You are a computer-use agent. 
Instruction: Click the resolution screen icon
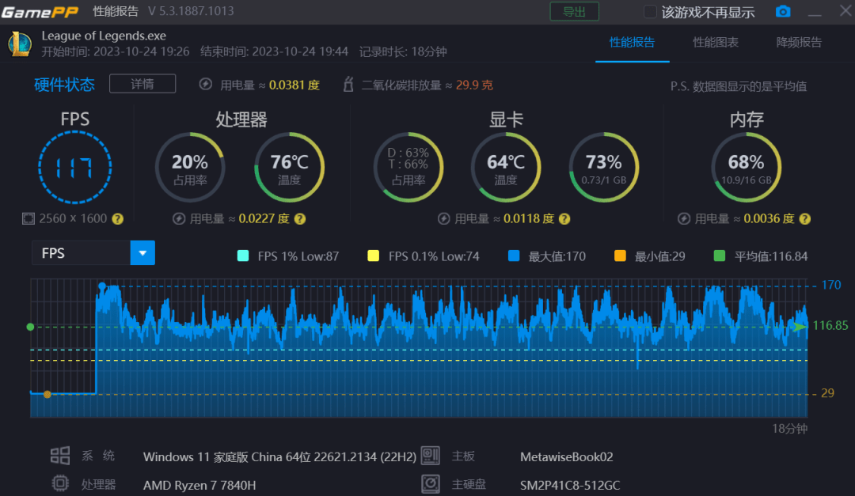pyautogui.click(x=28, y=218)
